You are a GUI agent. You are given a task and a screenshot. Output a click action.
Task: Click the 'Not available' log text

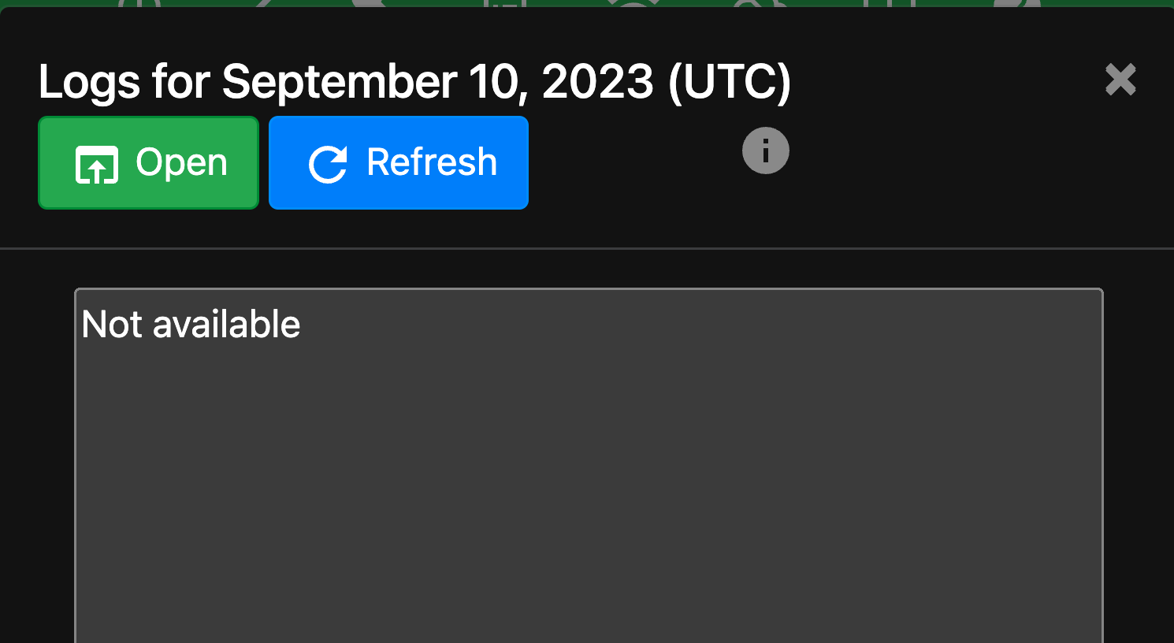tap(191, 324)
